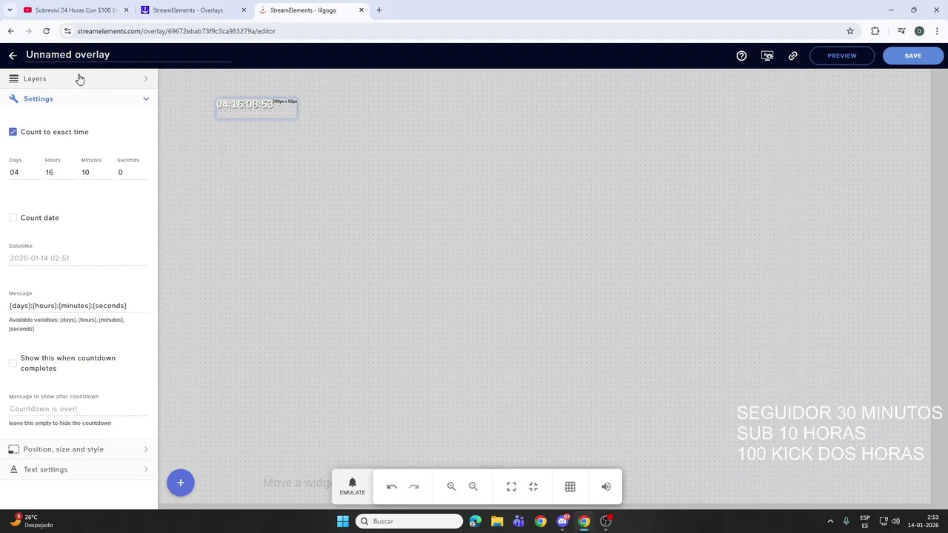Open the help question mark icon
The image size is (948, 533).
point(741,56)
